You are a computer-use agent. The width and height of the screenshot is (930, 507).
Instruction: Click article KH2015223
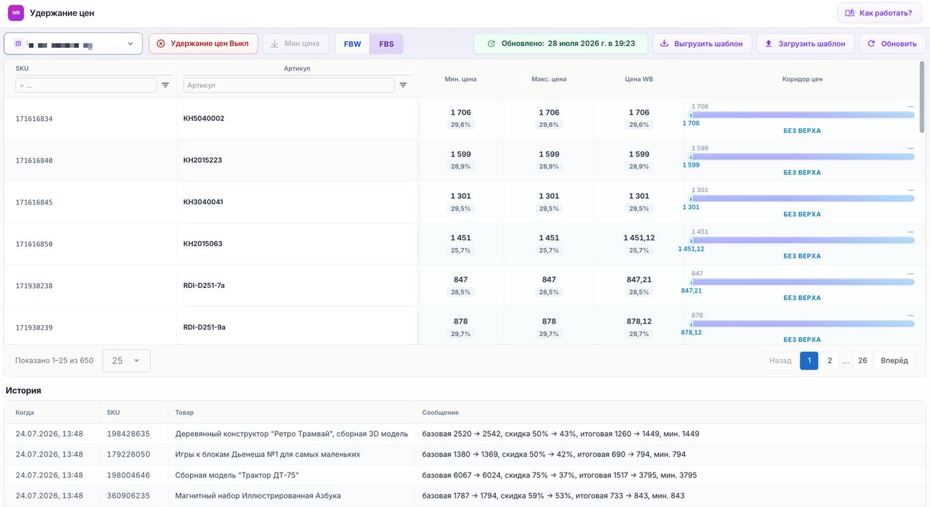coord(203,160)
